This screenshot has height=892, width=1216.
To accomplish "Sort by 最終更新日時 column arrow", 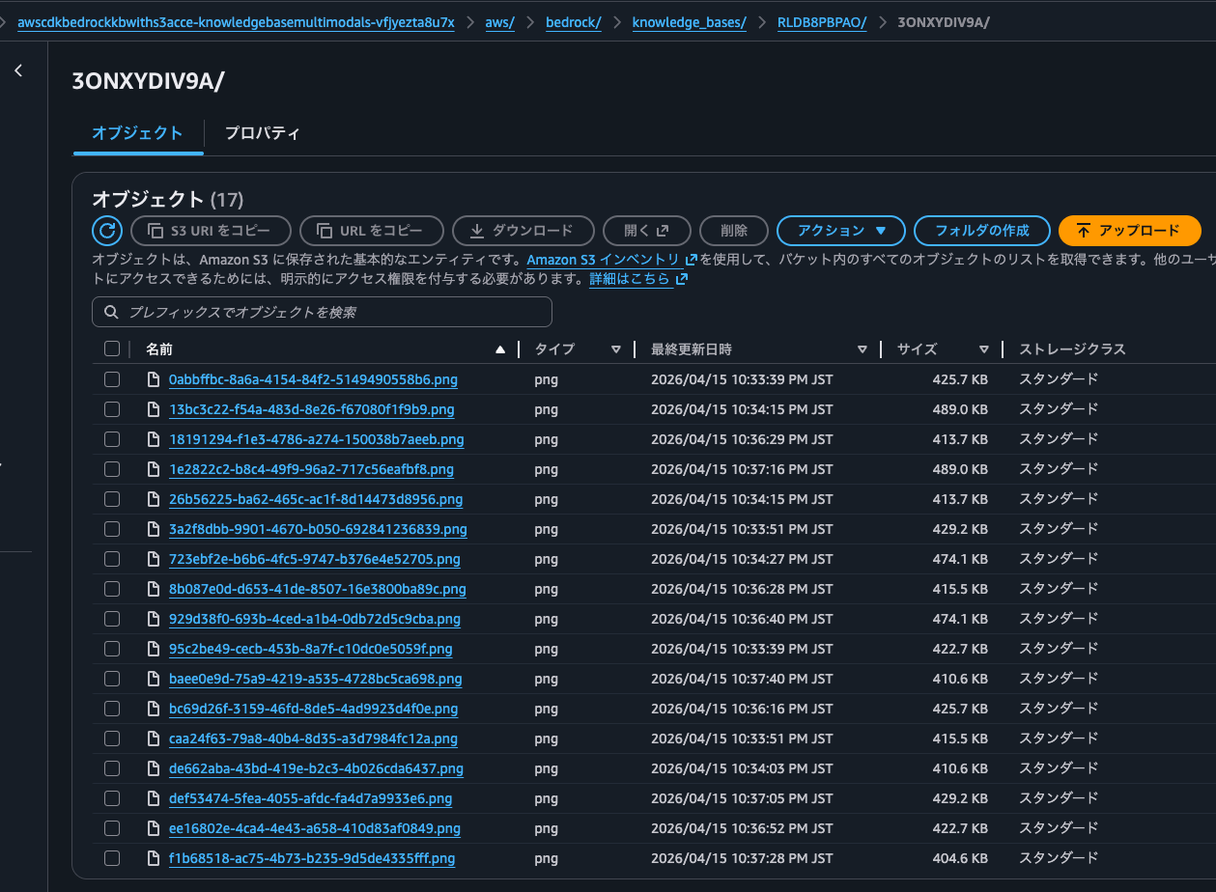I will pos(863,349).
